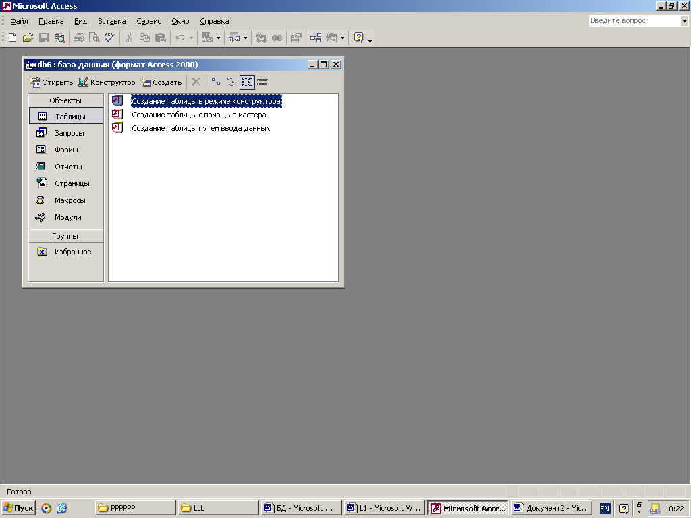691x518 pixels.
Task: Click the Open folder toolbar icon
Action: tap(28, 38)
